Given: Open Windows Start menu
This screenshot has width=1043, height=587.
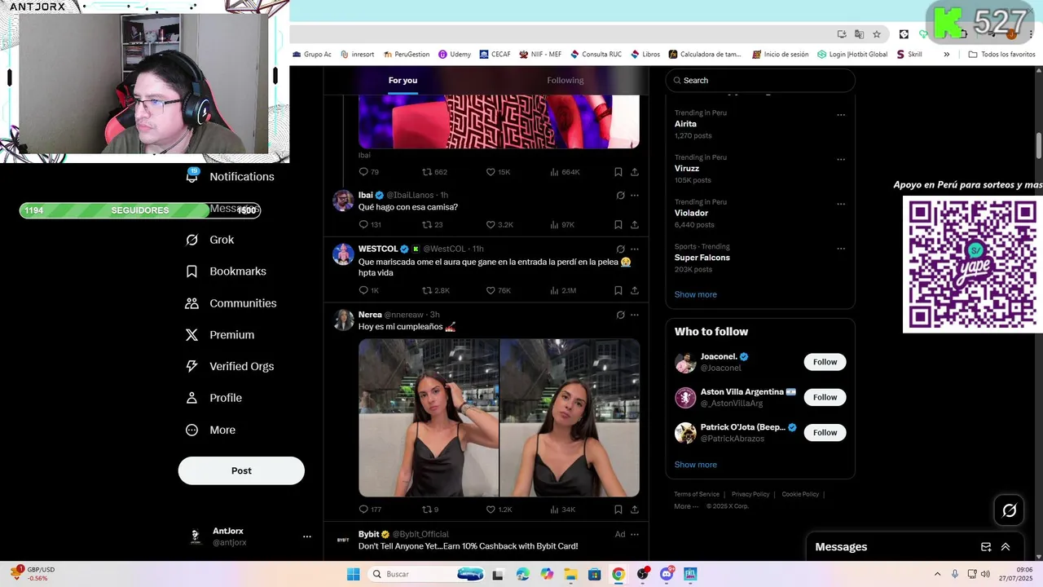Looking at the screenshot, I should coord(353,574).
